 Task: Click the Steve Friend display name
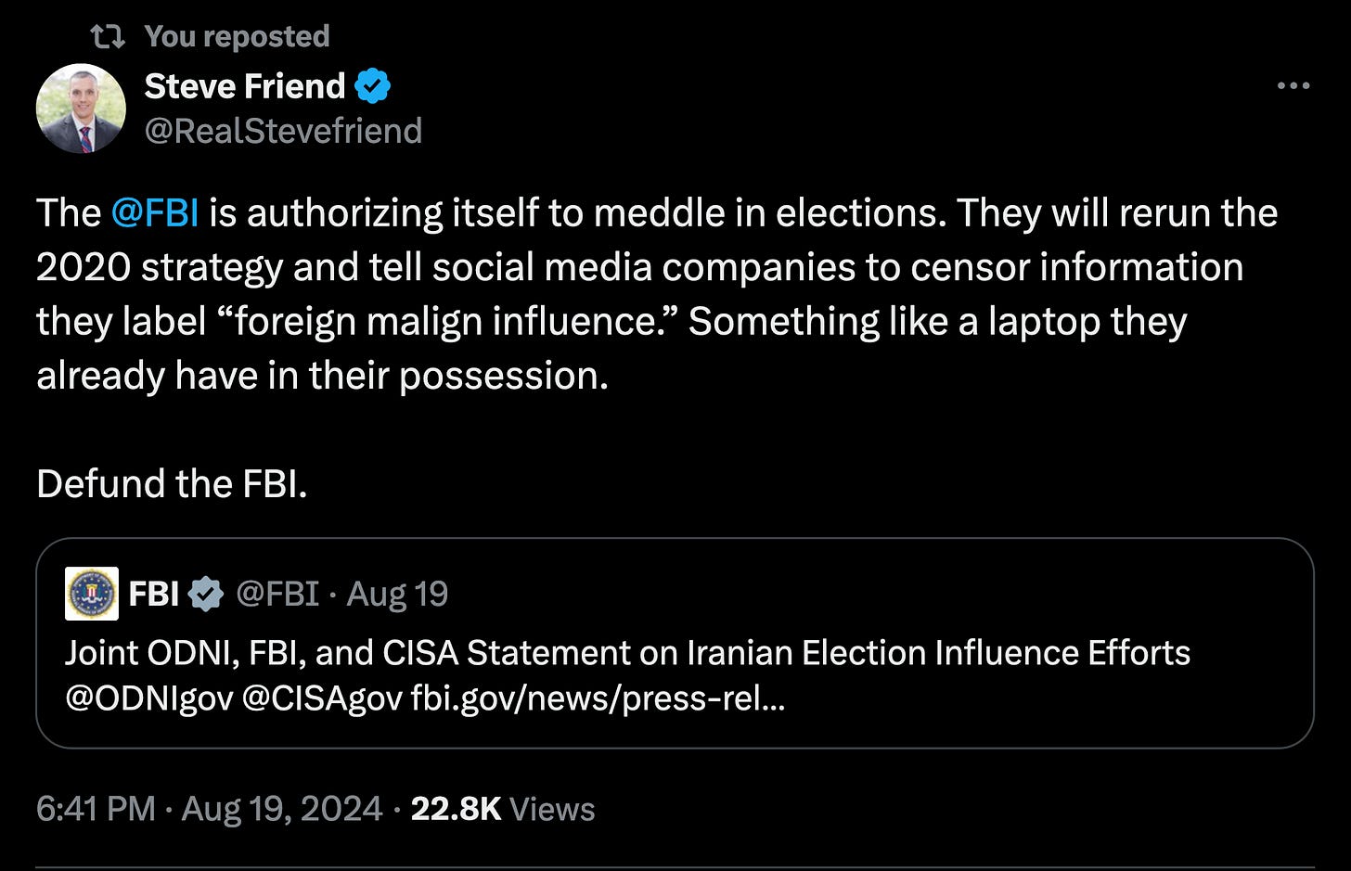pyautogui.click(x=245, y=86)
